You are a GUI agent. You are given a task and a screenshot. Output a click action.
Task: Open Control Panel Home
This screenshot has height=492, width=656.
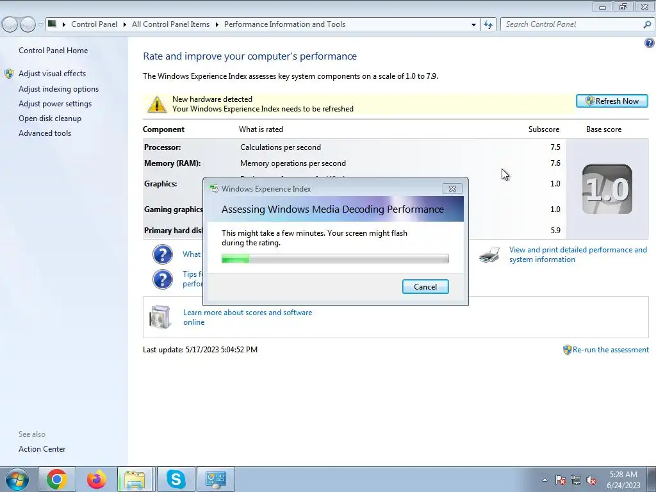point(53,51)
